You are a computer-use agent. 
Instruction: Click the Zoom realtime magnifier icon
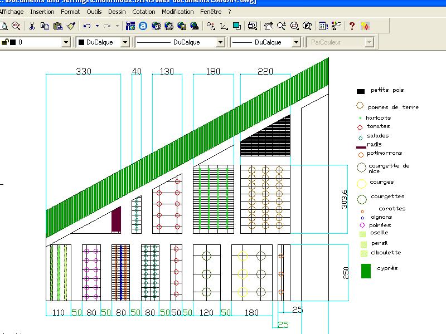coord(282,26)
